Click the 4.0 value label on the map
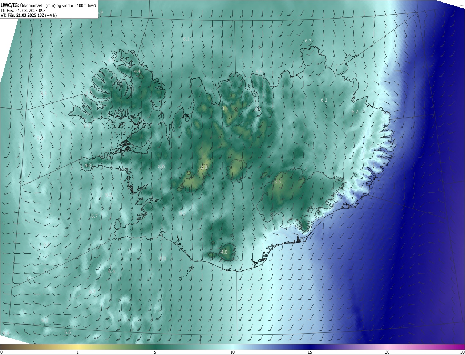This screenshot has width=465, height=355. coord(224,252)
